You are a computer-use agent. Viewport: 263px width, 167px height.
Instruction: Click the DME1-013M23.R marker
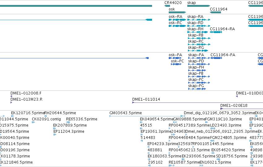11,102
